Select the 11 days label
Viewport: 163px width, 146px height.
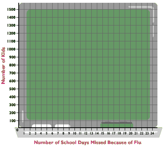(80, 133)
